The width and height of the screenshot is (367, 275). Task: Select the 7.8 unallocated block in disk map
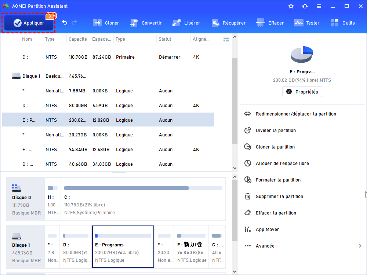[52, 247]
